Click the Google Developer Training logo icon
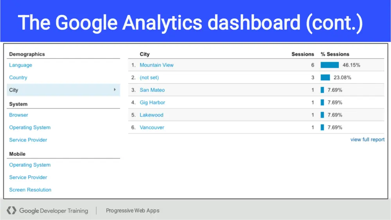The width and height of the screenshot is (391, 220). click(x=12, y=211)
